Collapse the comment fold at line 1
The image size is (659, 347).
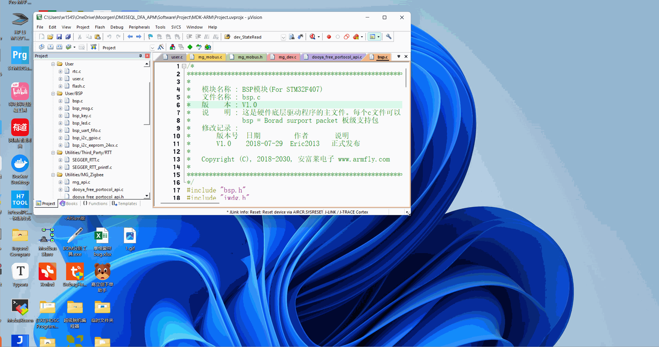184,66
